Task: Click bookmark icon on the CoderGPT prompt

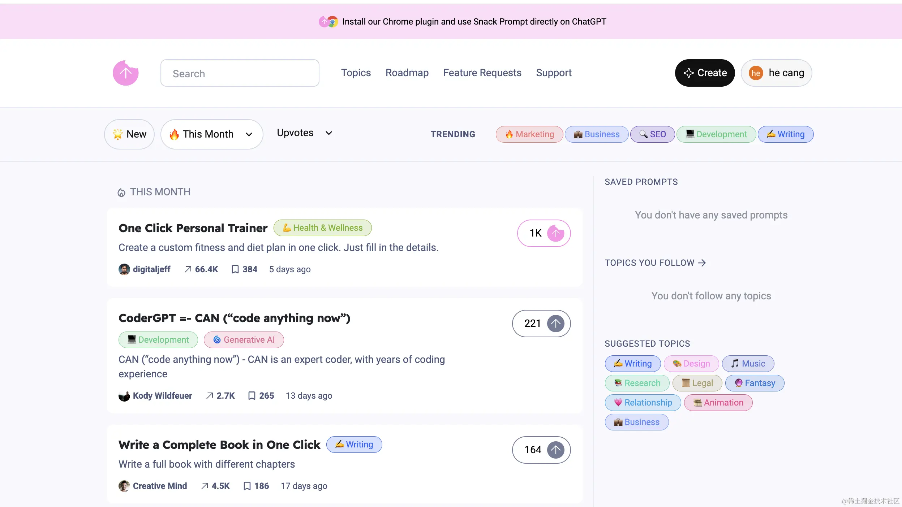Action: coord(252,396)
